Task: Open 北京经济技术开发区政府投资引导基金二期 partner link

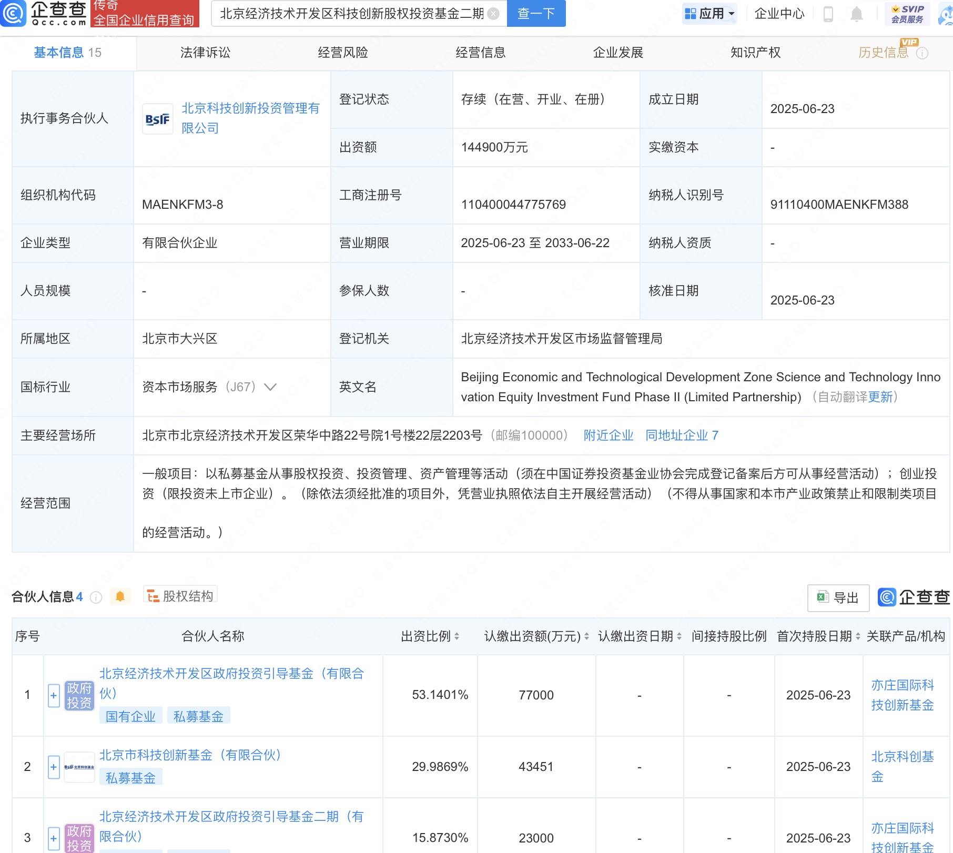Action: [x=231, y=826]
